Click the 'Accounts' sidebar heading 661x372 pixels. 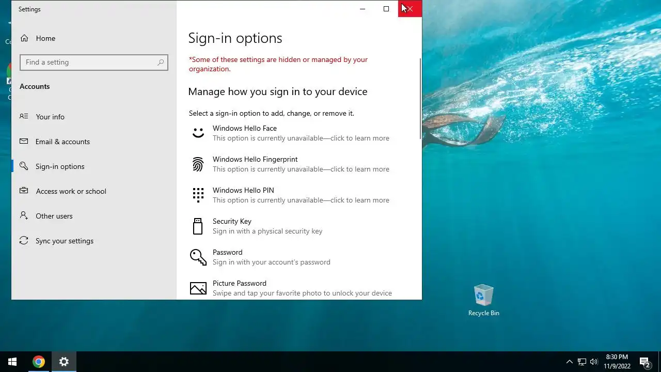[35, 86]
